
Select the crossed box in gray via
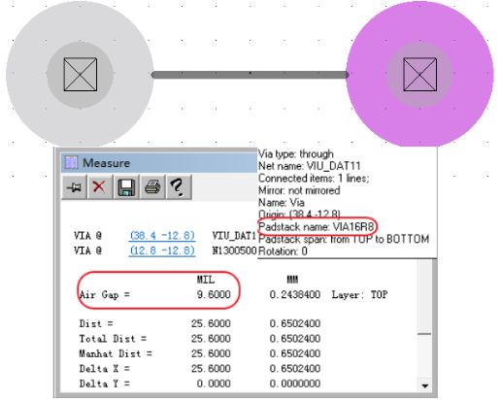(x=81, y=75)
